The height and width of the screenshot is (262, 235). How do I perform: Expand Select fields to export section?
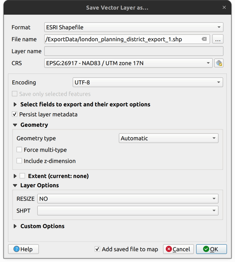coord(15,104)
